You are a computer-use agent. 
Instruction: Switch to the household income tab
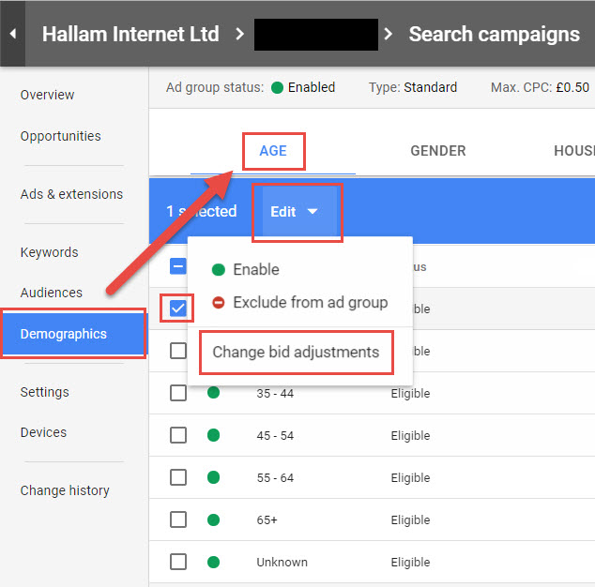(573, 151)
